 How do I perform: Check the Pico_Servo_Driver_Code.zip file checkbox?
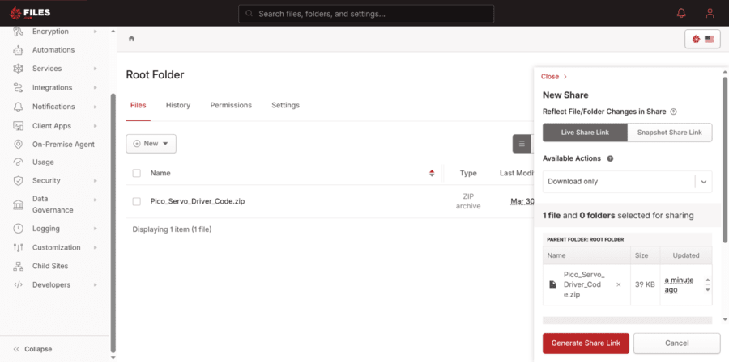pyautogui.click(x=136, y=201)
